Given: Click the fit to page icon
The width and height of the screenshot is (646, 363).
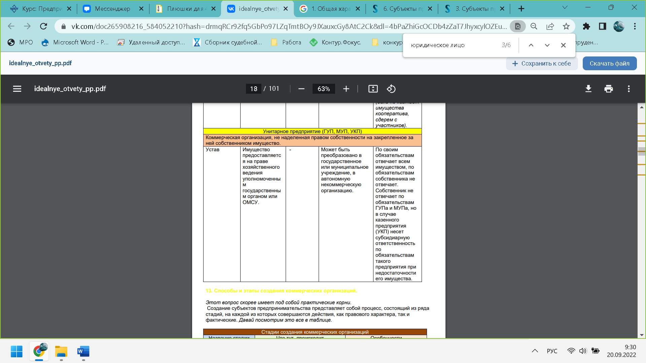Looking at the screenshot, I should click(373, 89).
